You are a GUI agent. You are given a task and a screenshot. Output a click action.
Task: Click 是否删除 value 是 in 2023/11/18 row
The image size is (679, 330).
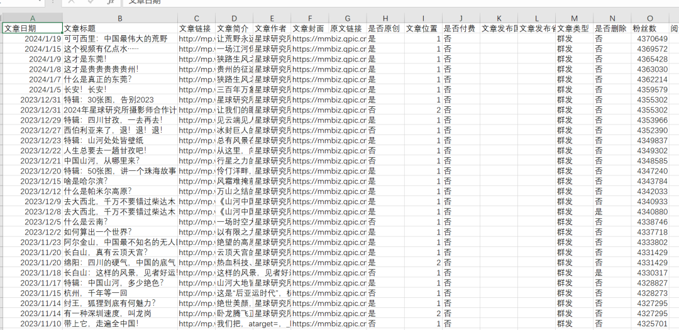point(612,273)
